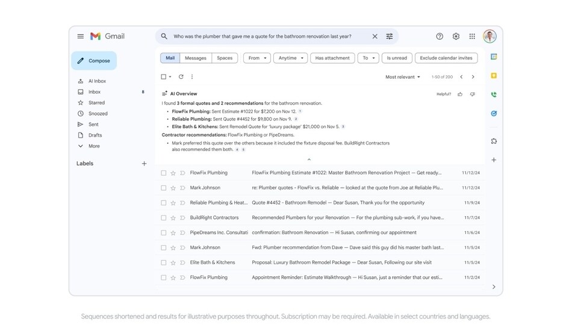Open Tasks side panel icon
578x325 pixels.
click(494, 114)
